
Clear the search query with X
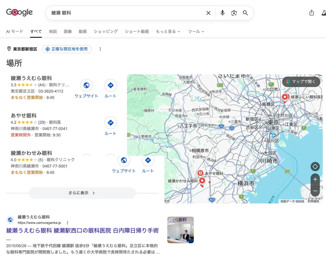coord(208,13)
